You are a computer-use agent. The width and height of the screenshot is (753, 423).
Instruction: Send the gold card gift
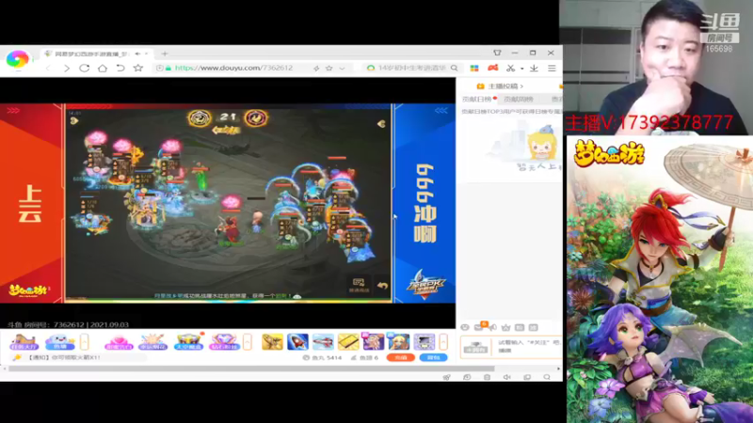tap(348, 342)
